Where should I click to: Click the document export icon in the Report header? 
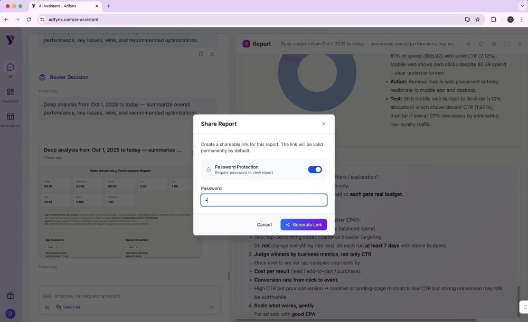[494, 44]
